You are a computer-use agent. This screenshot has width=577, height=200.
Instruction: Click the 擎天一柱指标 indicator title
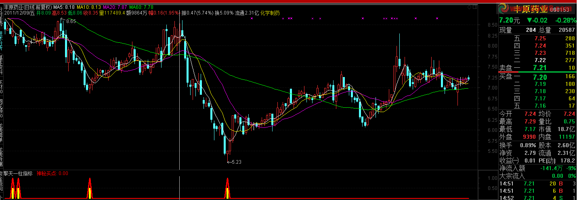(18, 173)
